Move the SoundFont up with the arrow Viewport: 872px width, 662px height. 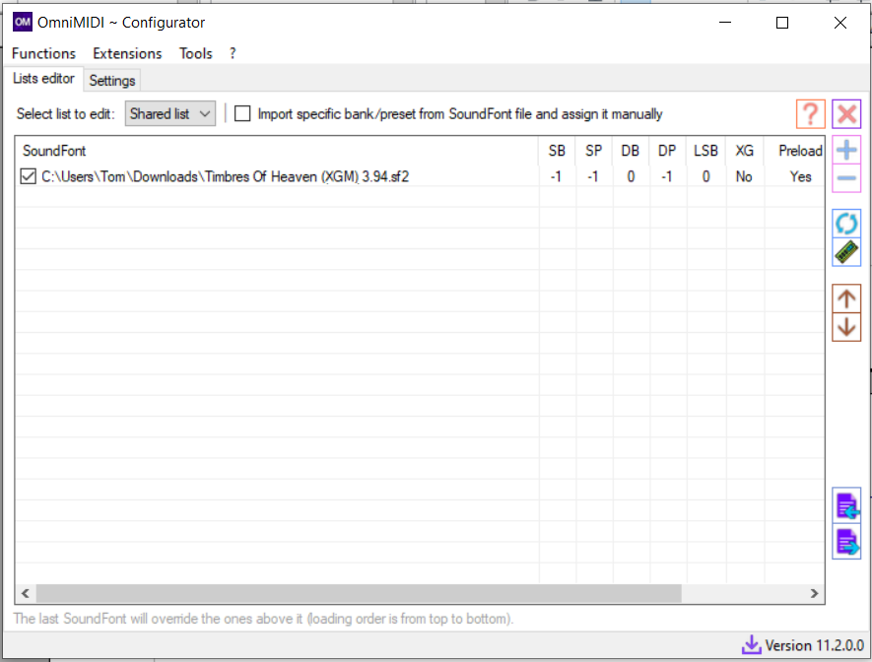846,298
